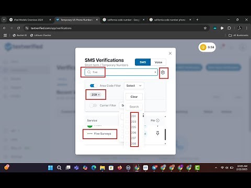Remove the 209 area code chip

tap(99, 95)
